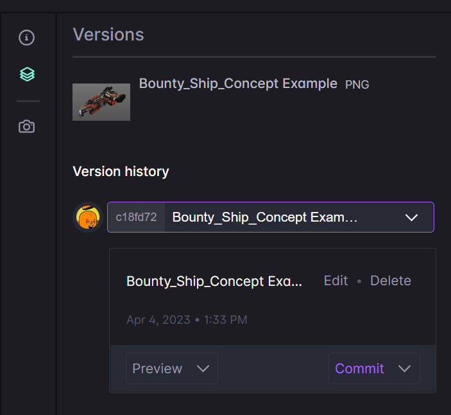Viewport: 451px width, 415px height.
Task: Click the PNG file type label
Action: click(x=357, y=85)
